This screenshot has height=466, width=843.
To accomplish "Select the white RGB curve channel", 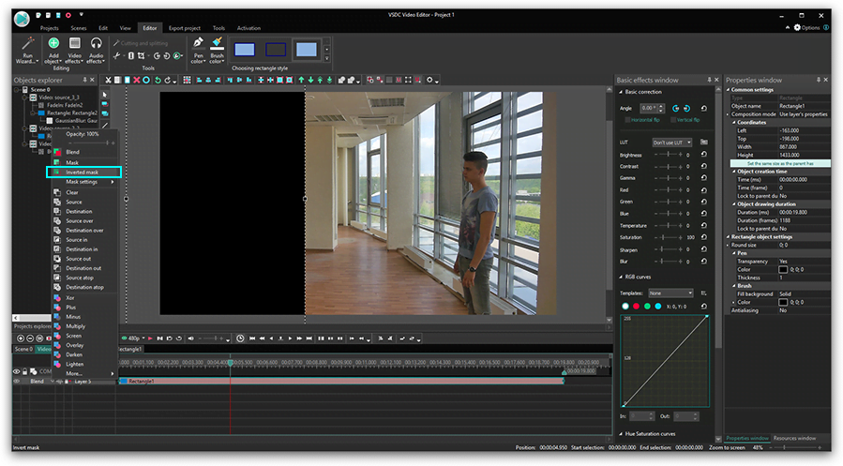I will [x=625, y=306].
